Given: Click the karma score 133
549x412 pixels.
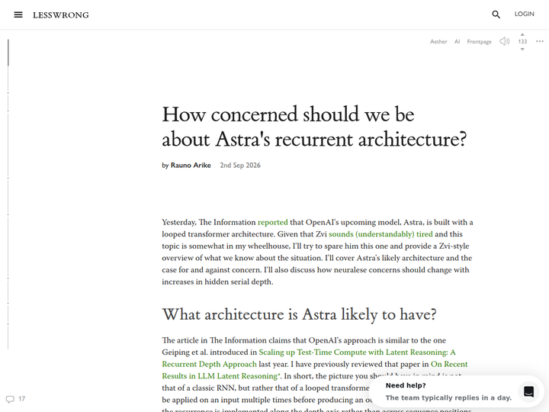Looking at the screenshot, I should click(522, 42).
